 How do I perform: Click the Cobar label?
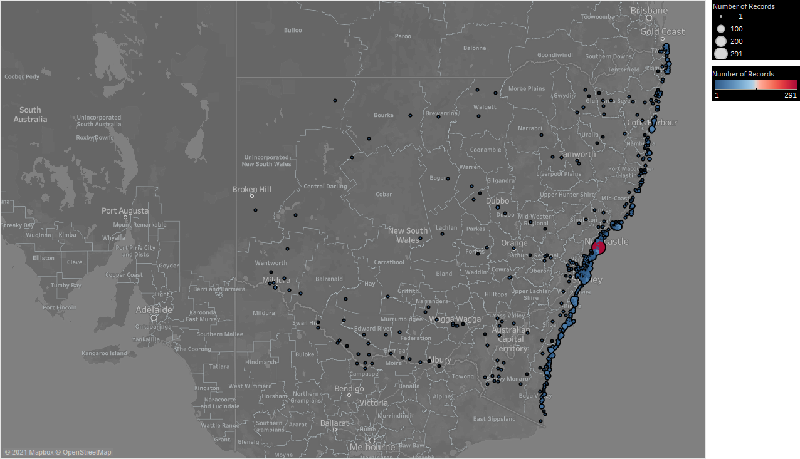click(x=384, y=195)
